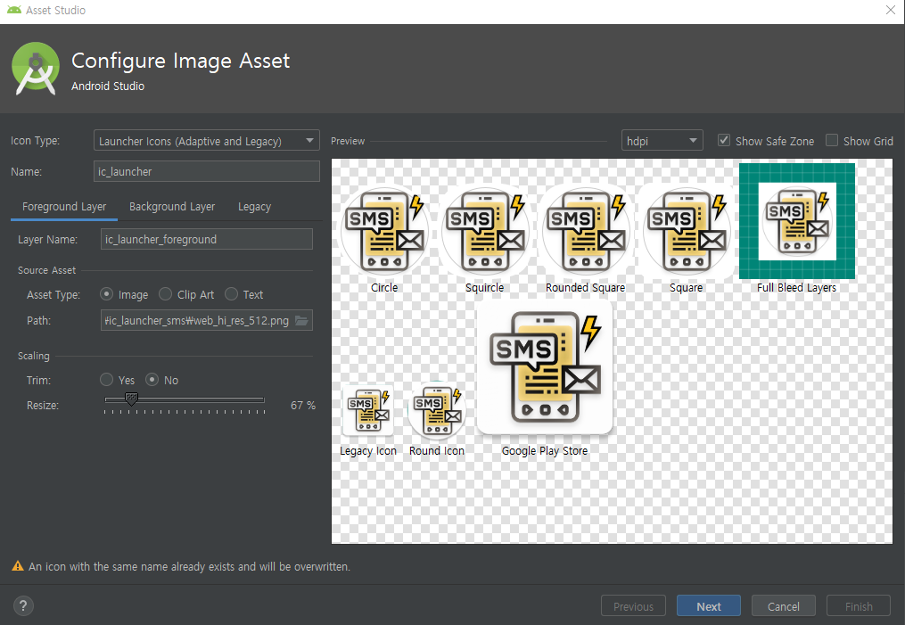Click the help question mark icon
This screenshot has height=625, width=905.
(23, 606)
